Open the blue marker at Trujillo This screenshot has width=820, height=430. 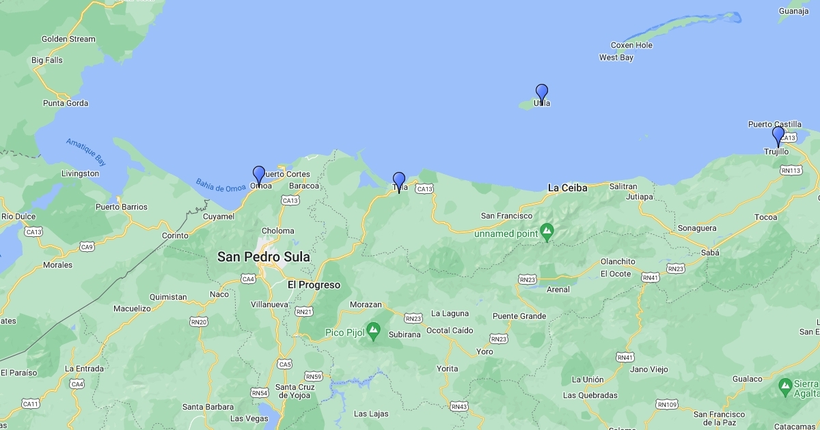coord(778,135)
